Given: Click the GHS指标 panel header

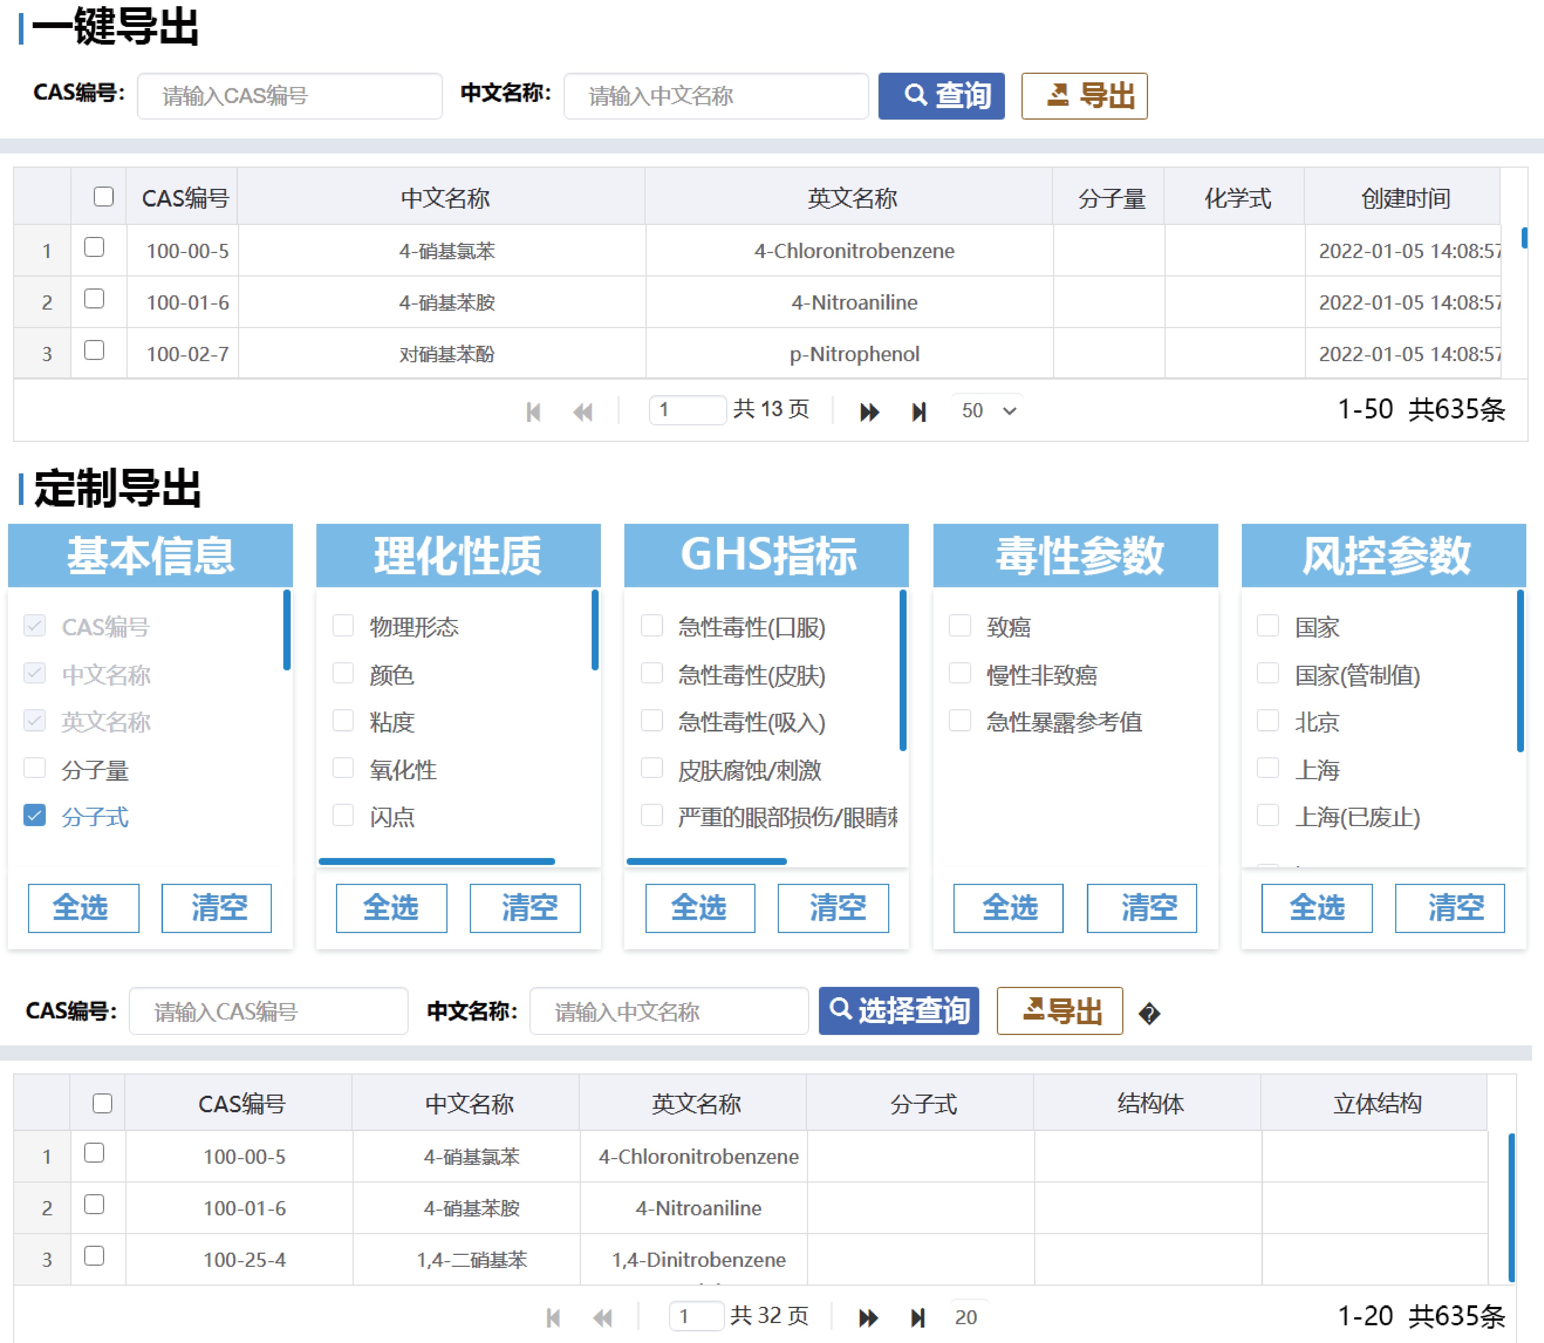Looking at the screenshot, I should coord(765,555).
